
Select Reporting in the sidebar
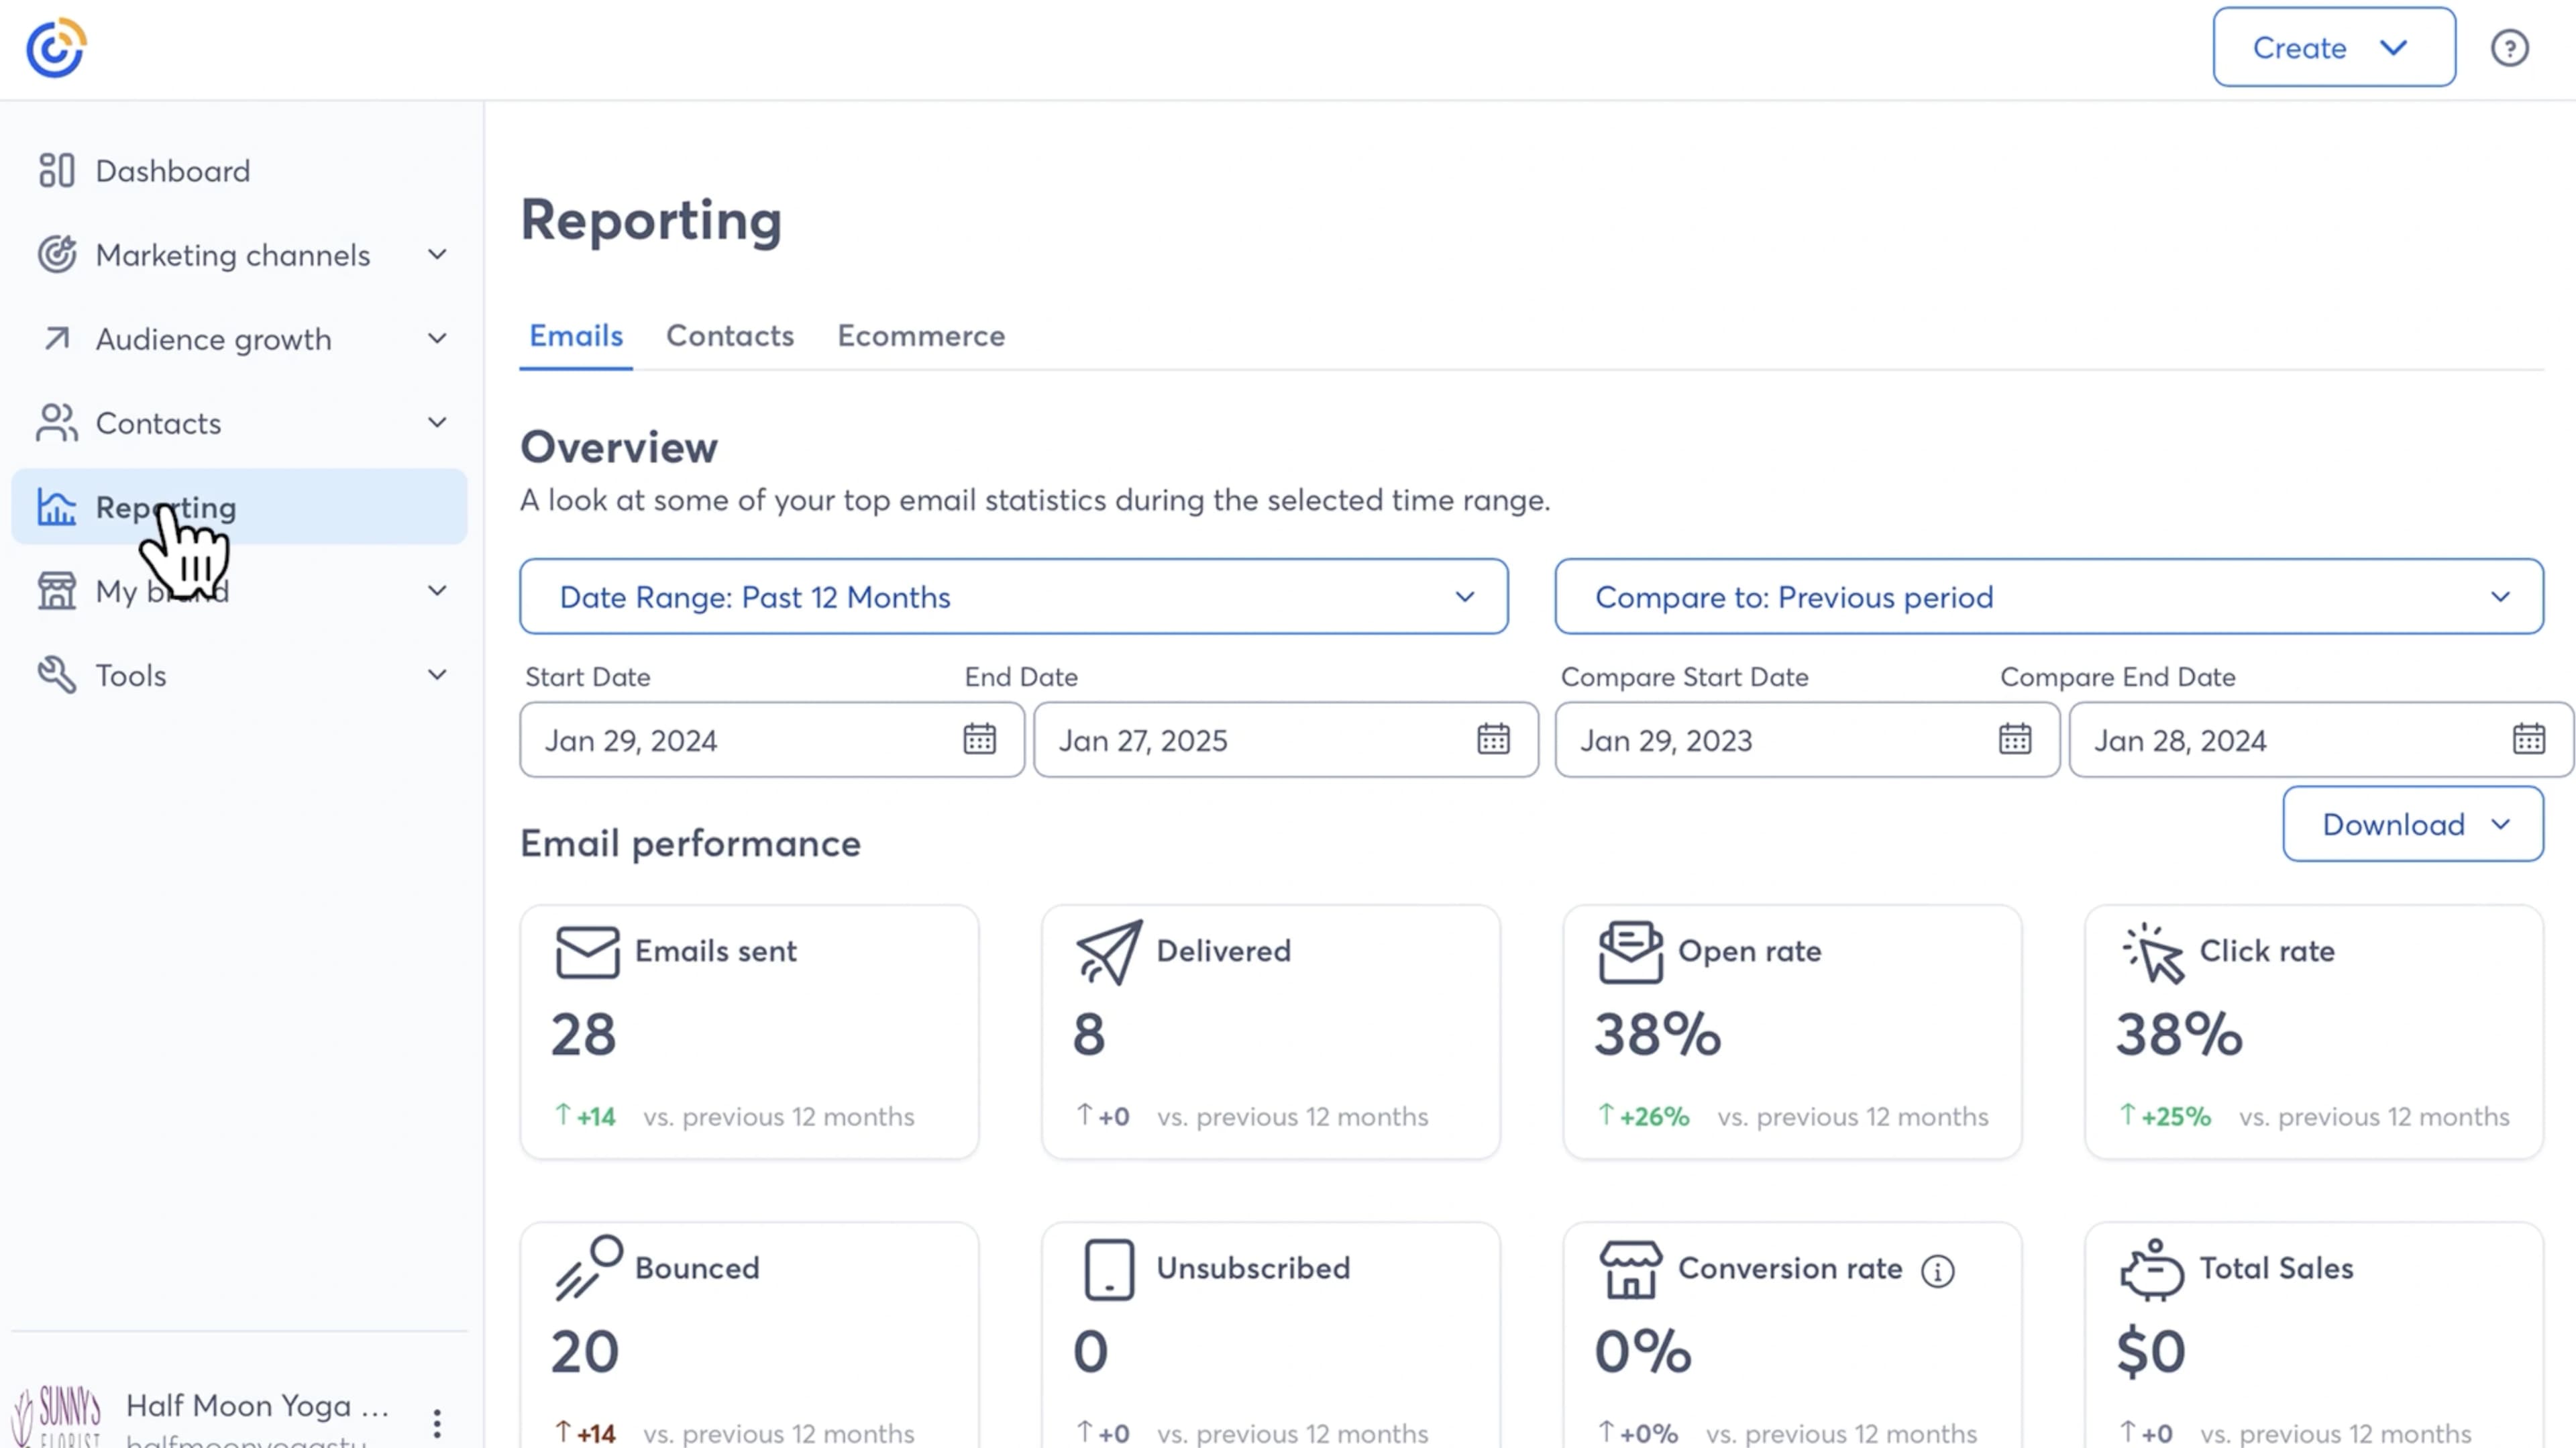pos(239,507)
